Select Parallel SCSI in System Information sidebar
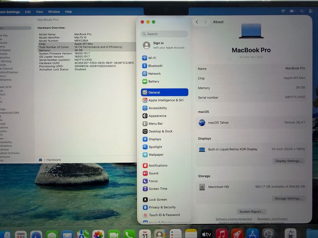Screen dimensions: 318x238 tap(6, 87)
